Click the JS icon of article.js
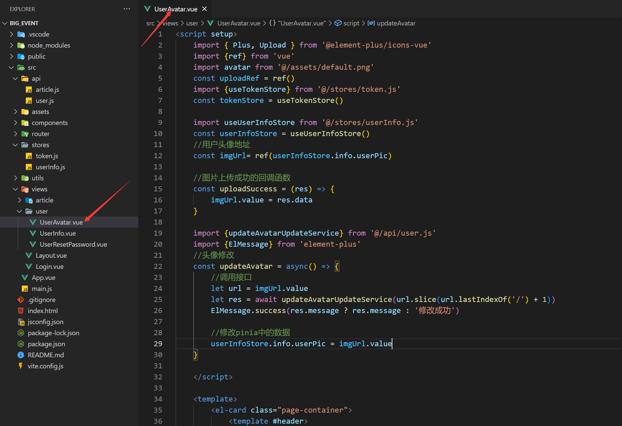This screenshot has width=622, height=426. coord(29,90)
